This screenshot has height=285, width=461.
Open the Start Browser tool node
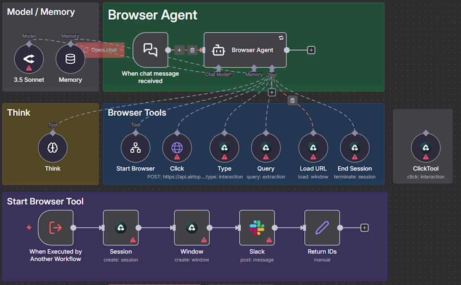[x=135, y=148]
